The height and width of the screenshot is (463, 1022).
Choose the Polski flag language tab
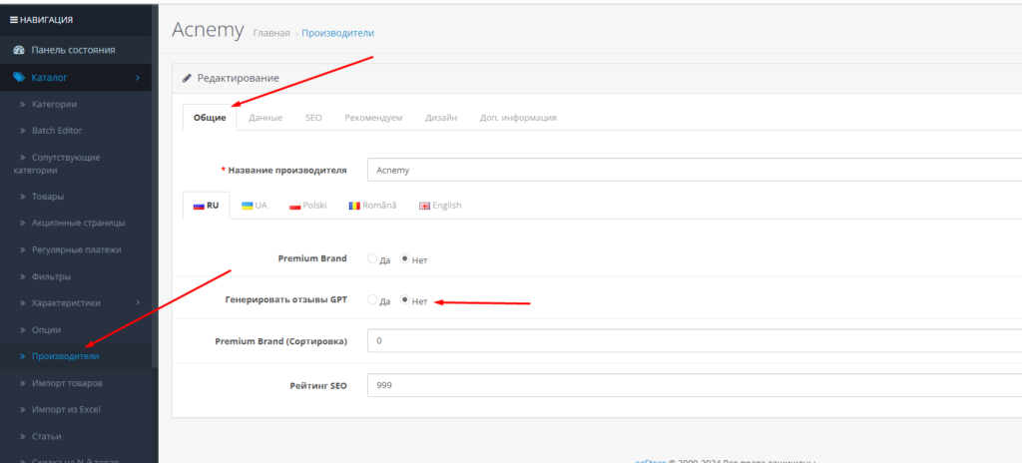pos(307,205)
